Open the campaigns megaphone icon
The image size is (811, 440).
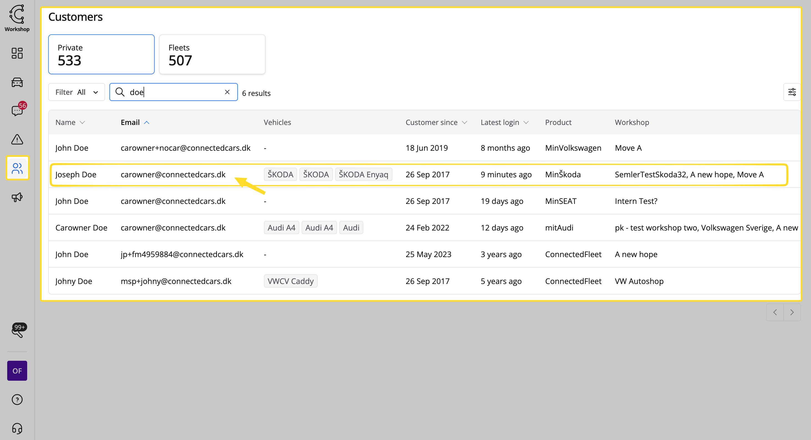pyautogui.click(x=17, y=197)
